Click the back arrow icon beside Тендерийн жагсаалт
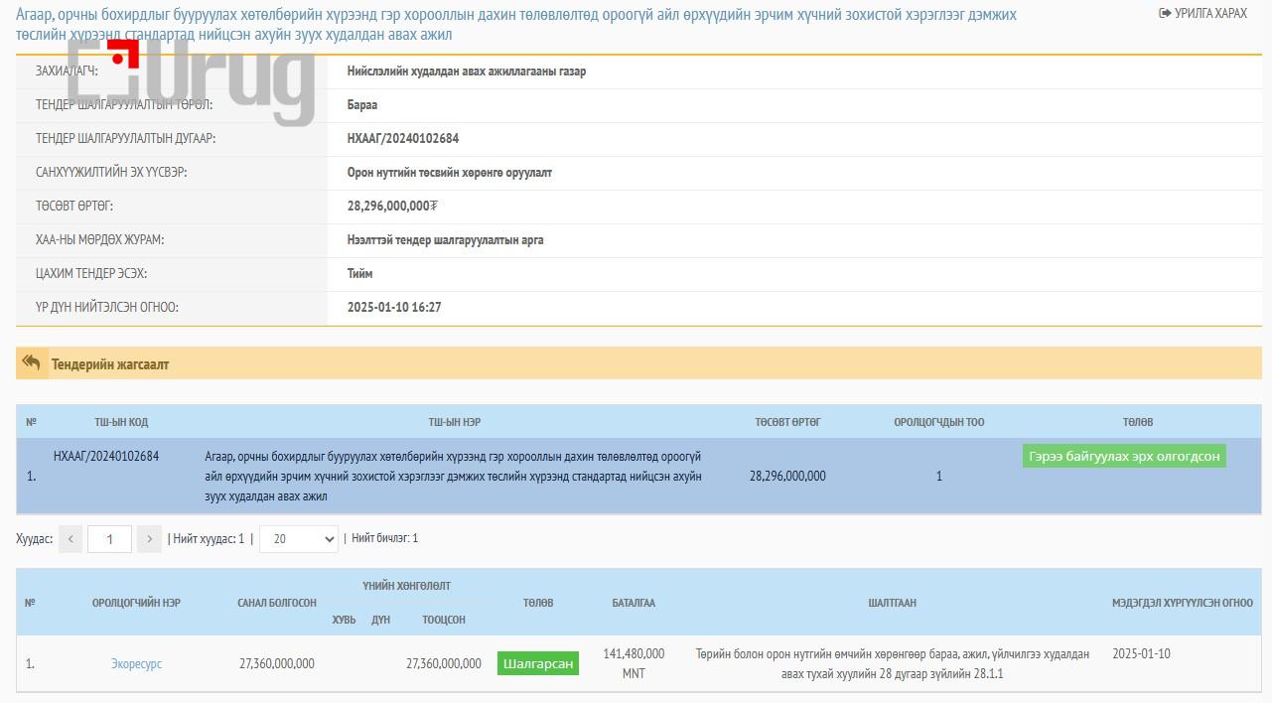The height and width of the screenshot is (703, 1272). [x=32, y=363]
